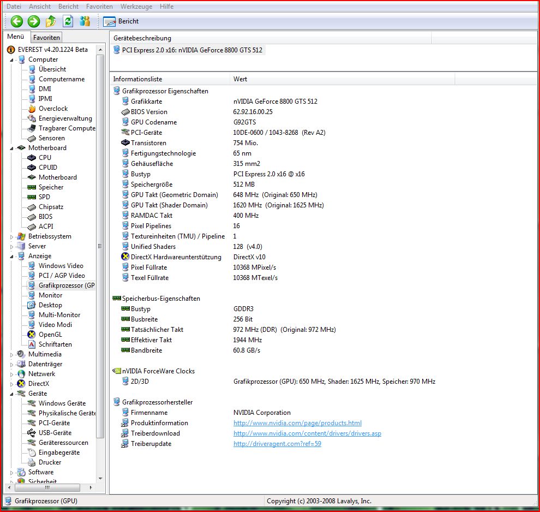Screen dimensions: 540x512
Task: Click the Eingabegeräte mouse icon
Action: (x=32, y=453)
